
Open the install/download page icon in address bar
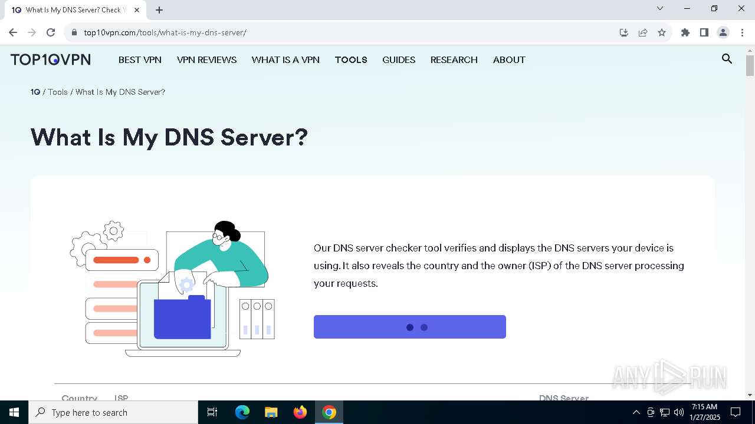coord(624,32)
